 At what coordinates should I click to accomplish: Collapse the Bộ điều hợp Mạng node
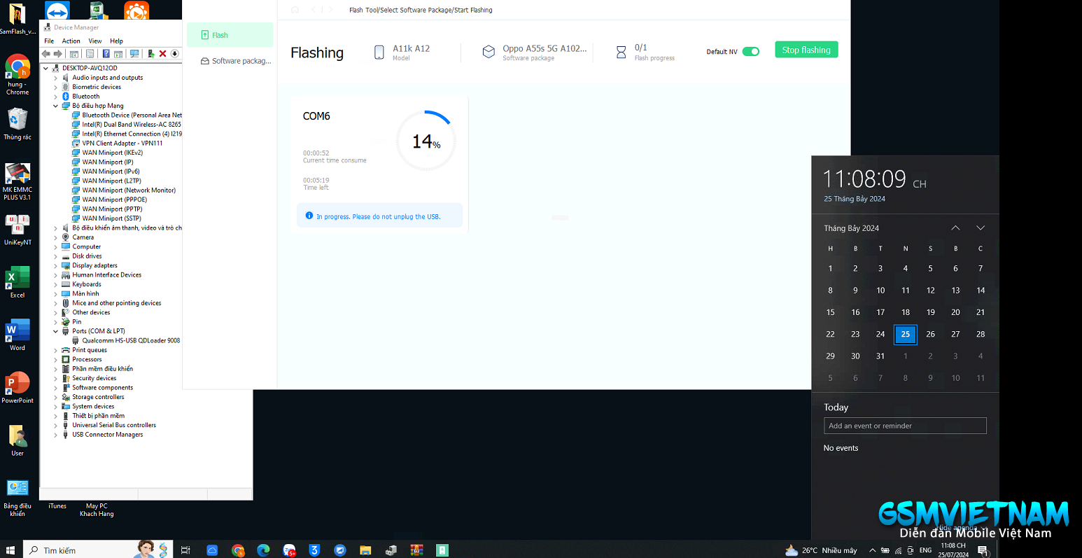point(56,106)
